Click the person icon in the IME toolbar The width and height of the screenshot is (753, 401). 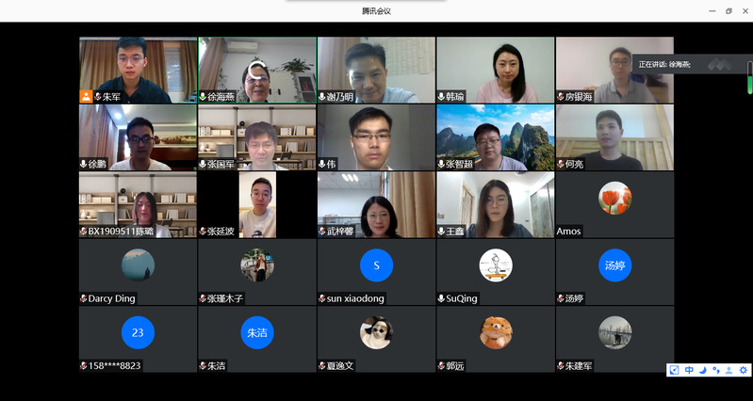(729, 370)
